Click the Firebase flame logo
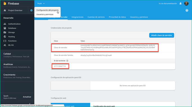The width and height of the screenshot is (192, 107). pyautogui.click(x=5, y=3)
